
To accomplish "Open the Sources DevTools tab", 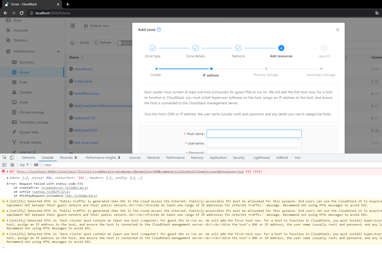I will 135,157.
